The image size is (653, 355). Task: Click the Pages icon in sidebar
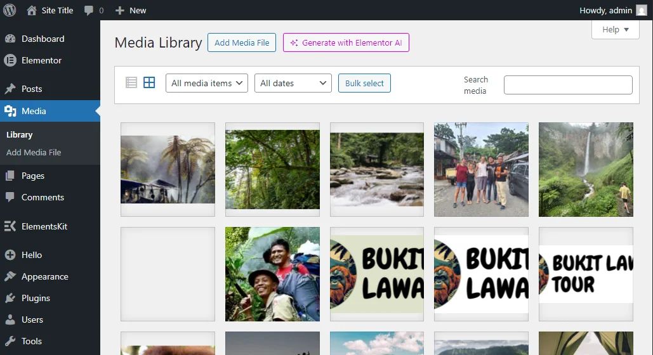10,176
